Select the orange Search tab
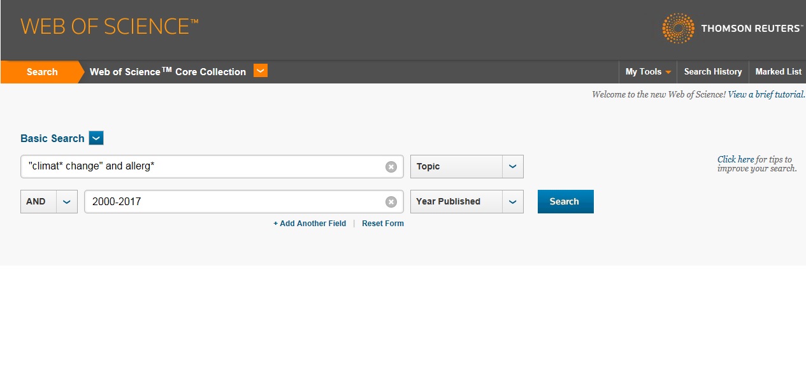806x372 pixels. 42,72
